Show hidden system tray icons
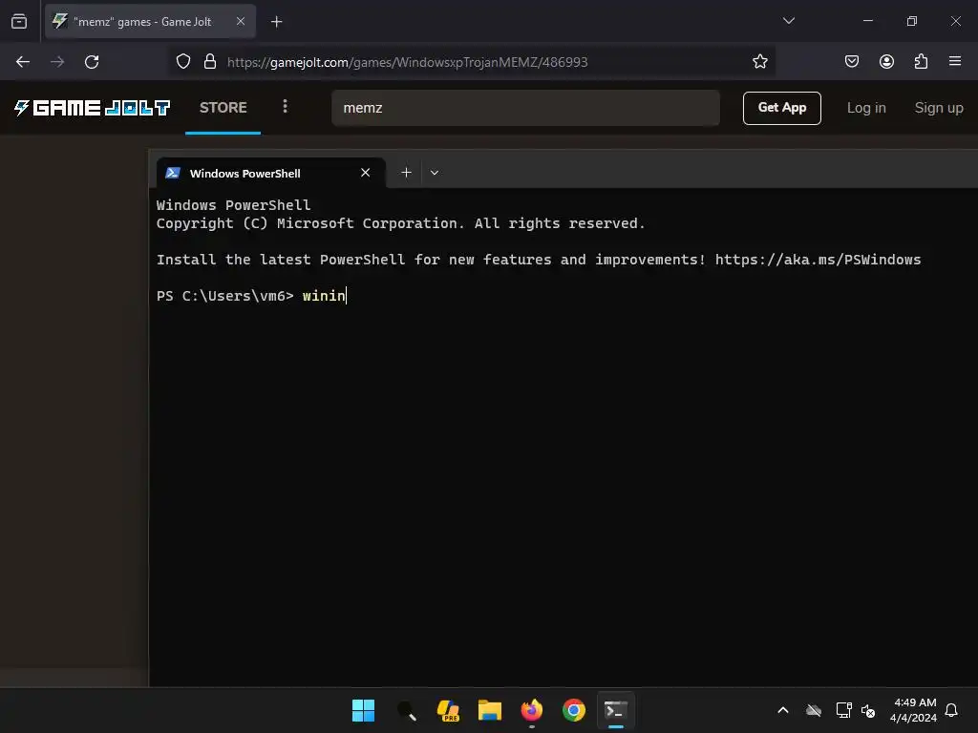978x733 pixels. click(x=783, y=710)
